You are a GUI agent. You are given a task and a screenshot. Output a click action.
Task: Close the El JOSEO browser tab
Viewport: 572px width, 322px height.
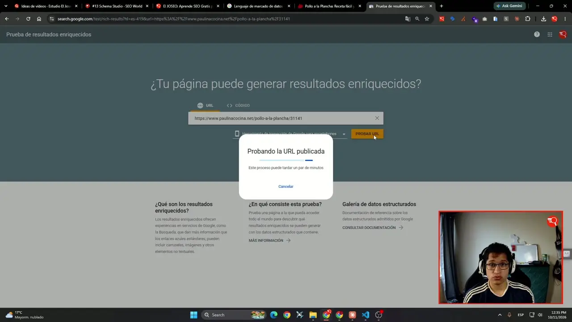[x=218, y=6]
